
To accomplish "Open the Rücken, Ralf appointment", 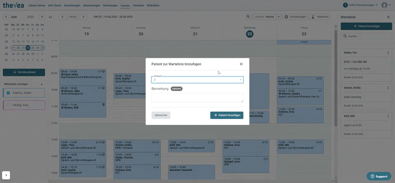I will pyautogui.click(x=83, y=110).
